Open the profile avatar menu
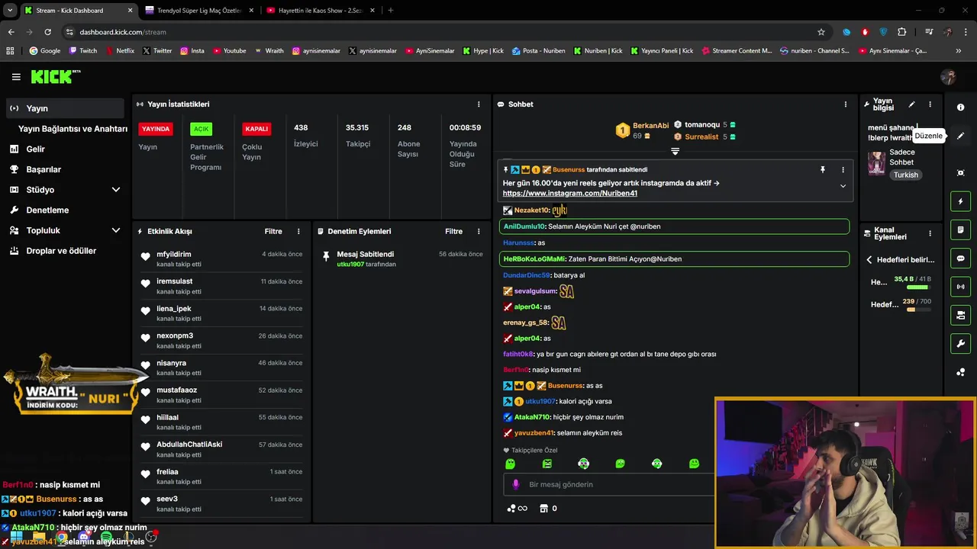Viewport: 977px width, 549px height. [948, 77]
